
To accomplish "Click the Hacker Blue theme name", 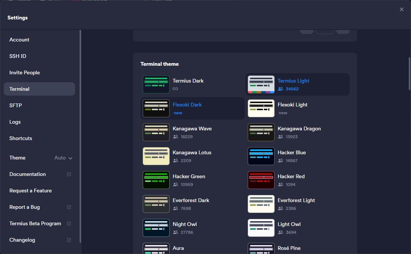I will pyautogui.click(x=292, y=152).
